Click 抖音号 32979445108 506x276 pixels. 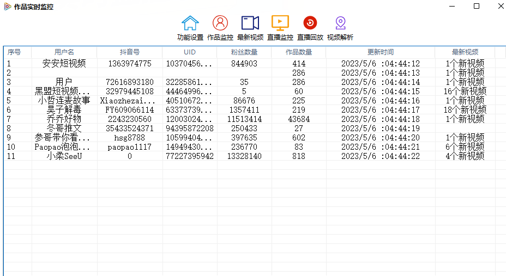coord(129,91)
